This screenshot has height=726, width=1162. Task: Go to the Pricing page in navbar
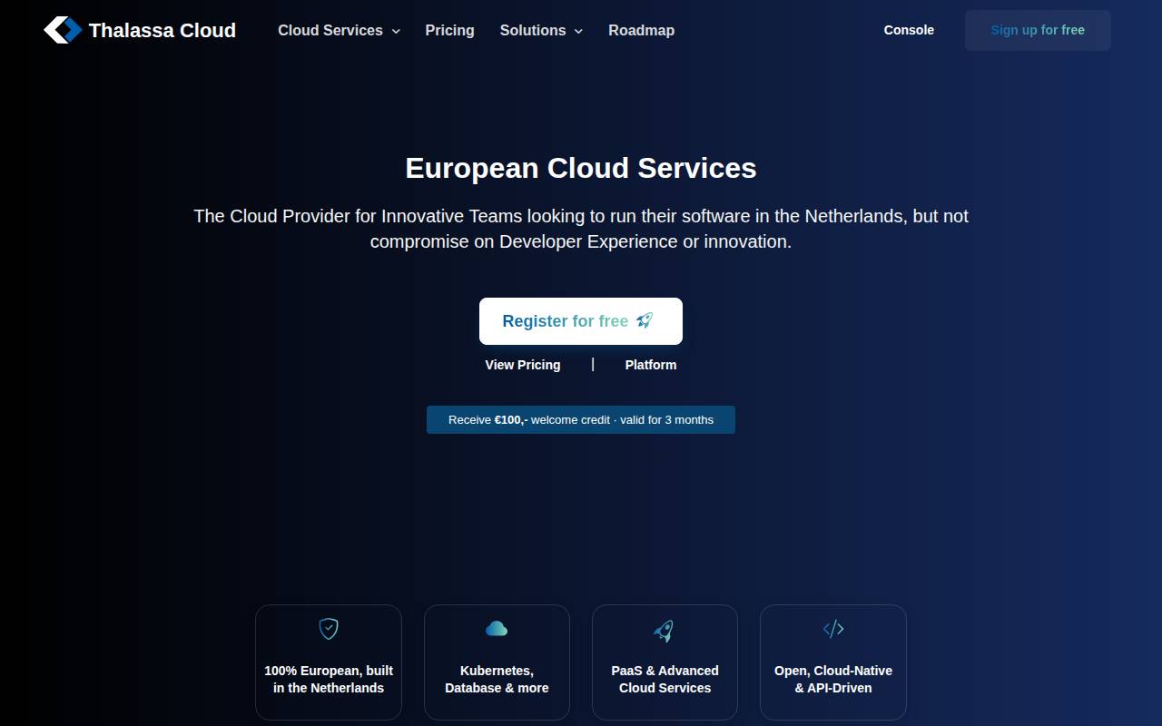[449, 30]
